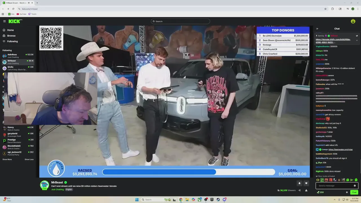361x203 pixels.
Task: Open Steam from the taskbar
Action: click(x=218, y=200)
